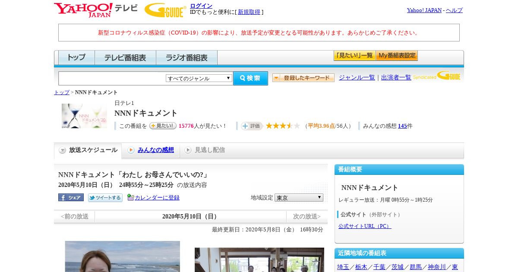Screen dimensions: 518x272
Task: Click the トップ breadcrumb link
Action: tap(62, 92)
